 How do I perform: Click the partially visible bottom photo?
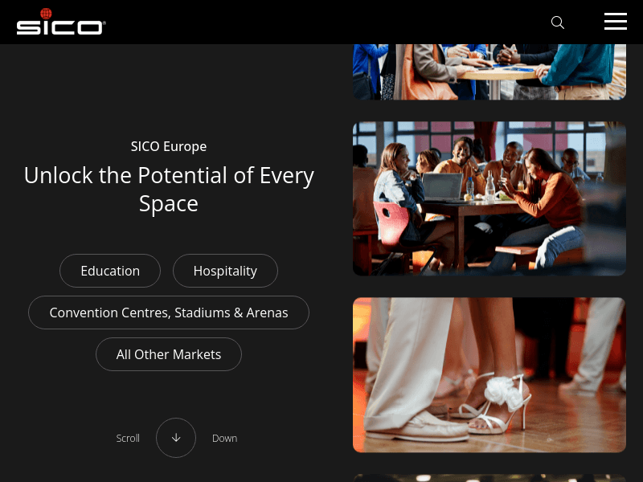[x=489, y=478]
